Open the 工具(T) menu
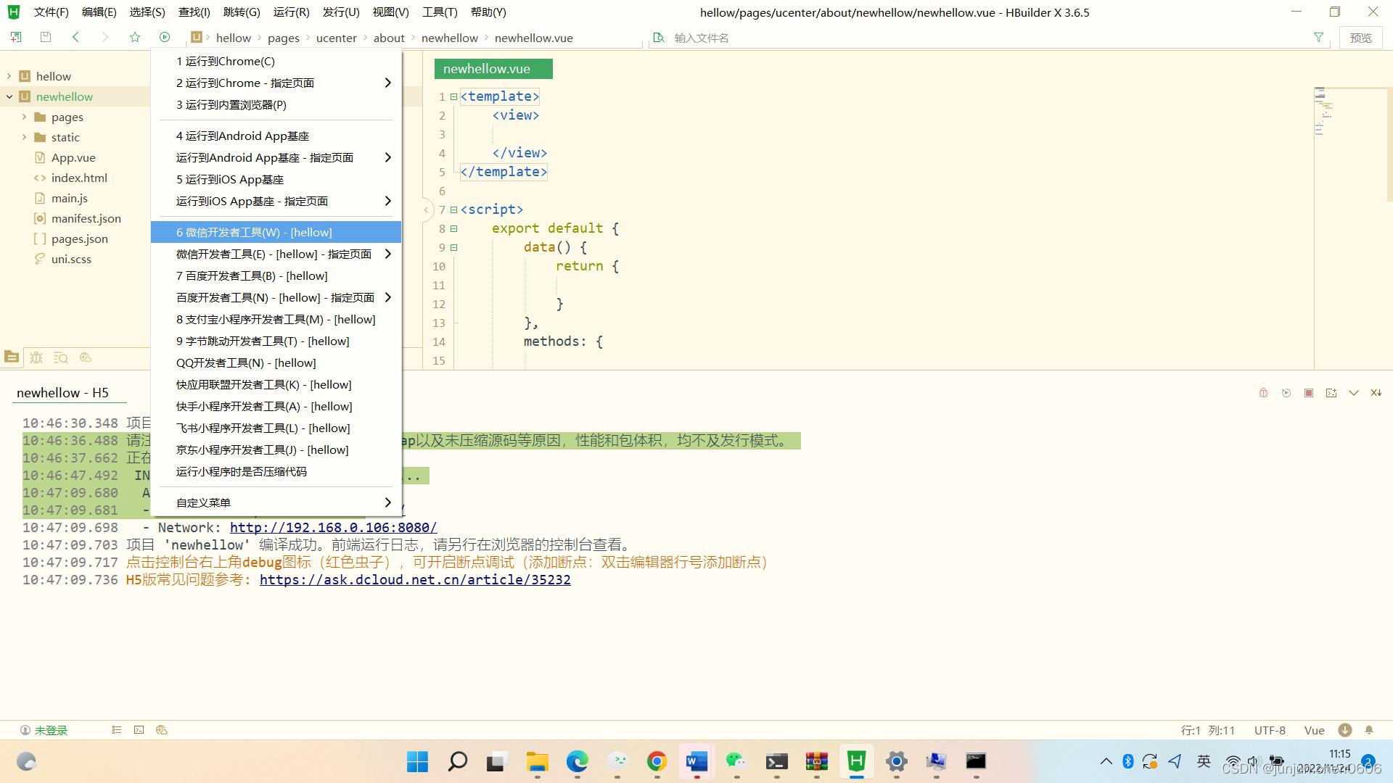 coord(440,12)
